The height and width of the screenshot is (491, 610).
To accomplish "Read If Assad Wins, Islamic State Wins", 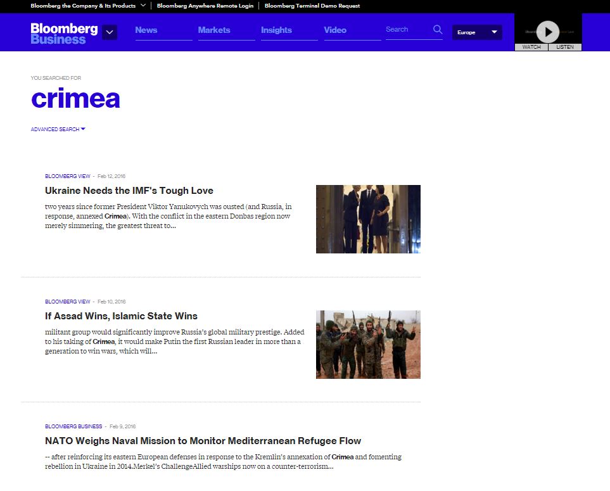I will point(121,316).
